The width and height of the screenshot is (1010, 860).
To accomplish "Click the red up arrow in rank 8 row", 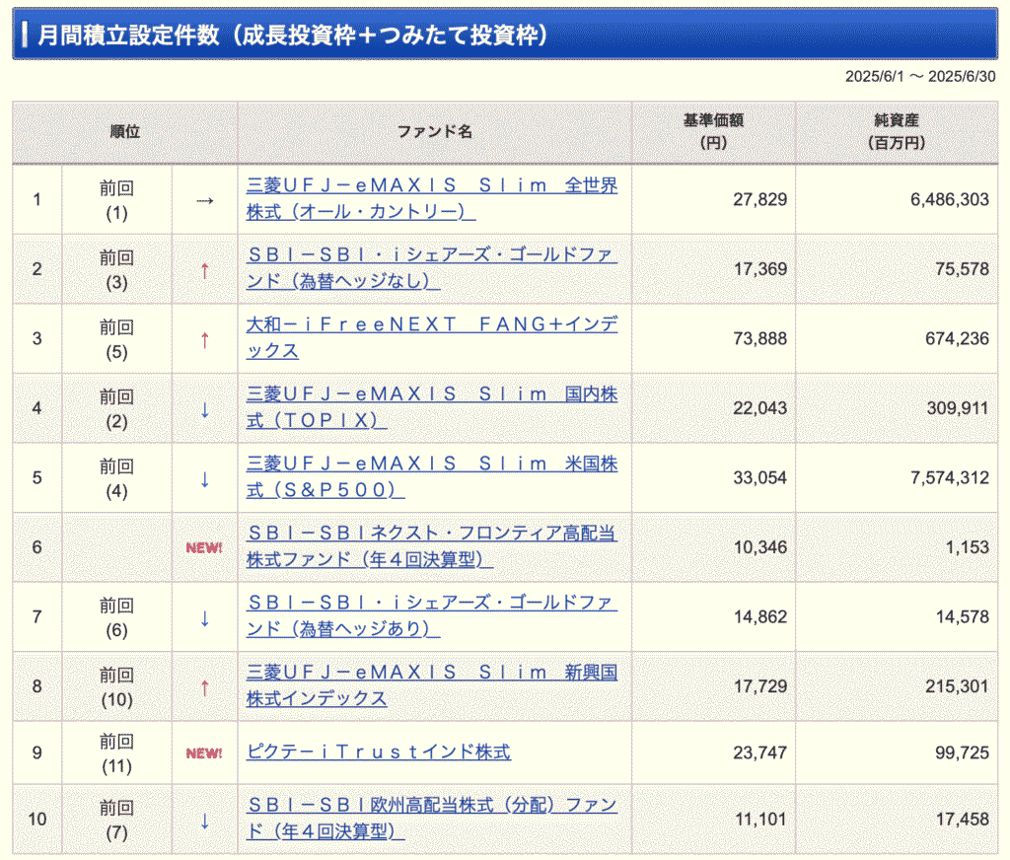I will coord(204,687).
